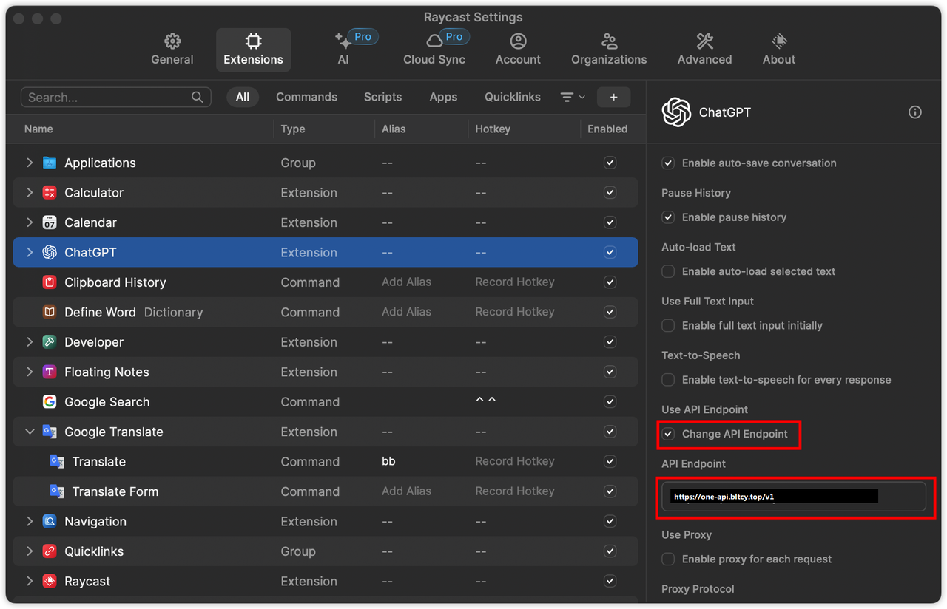Click the Google Translate extension icon

[50, 432]
